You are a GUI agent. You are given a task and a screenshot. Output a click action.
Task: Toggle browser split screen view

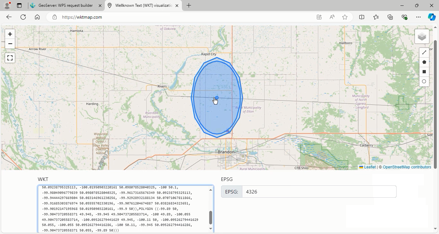point(362,17)
